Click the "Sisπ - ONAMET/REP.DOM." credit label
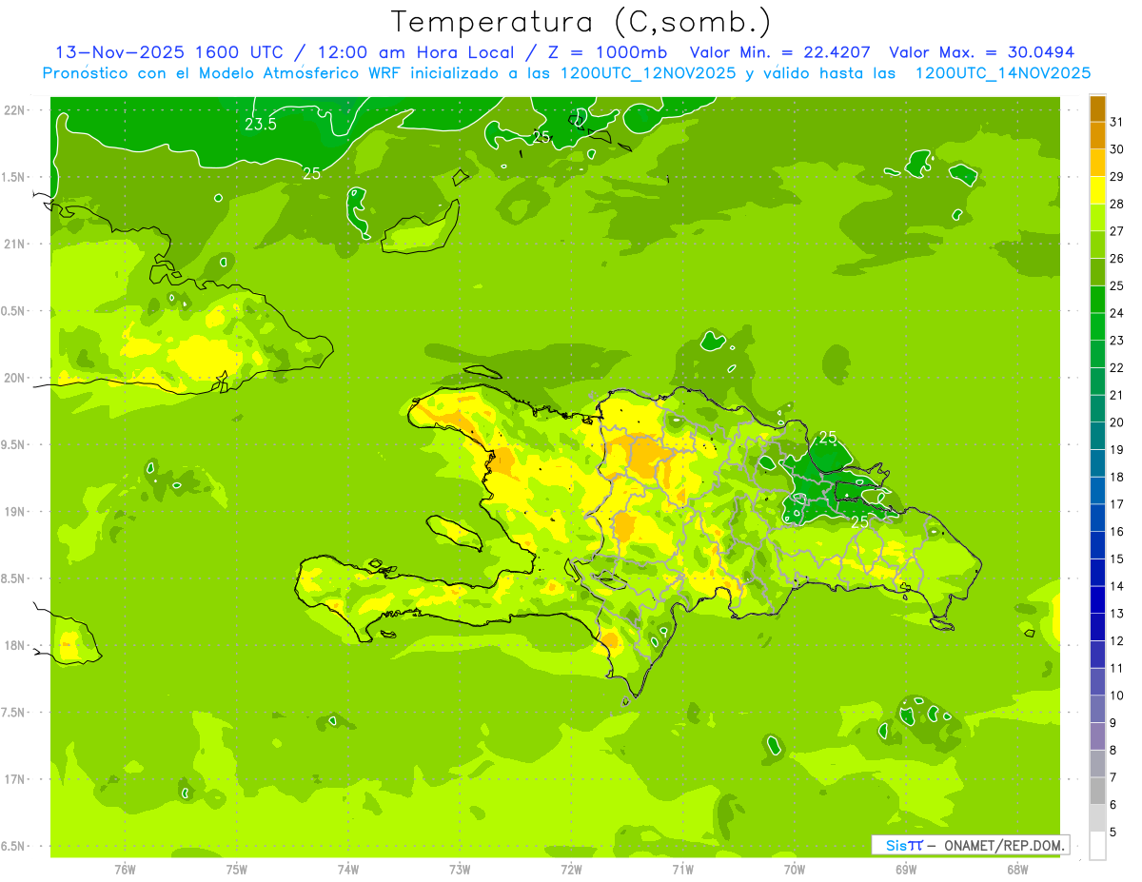This screenshot has height=882, width=1142. (x=971, y=845)
